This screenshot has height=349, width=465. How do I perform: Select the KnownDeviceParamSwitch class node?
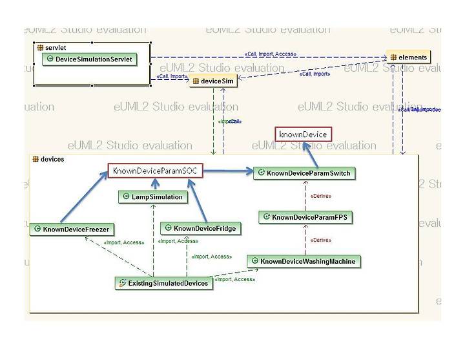pos(304,173)
